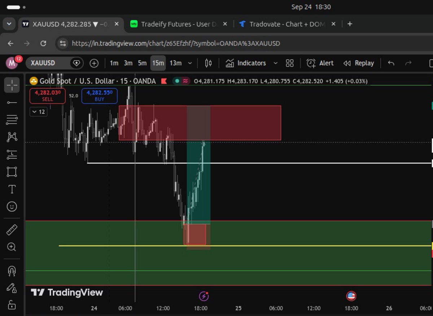The height and width of the screenshot is (316, 433).
Task: Click the market status pill in the legend
Action: (x=182, y=81)
